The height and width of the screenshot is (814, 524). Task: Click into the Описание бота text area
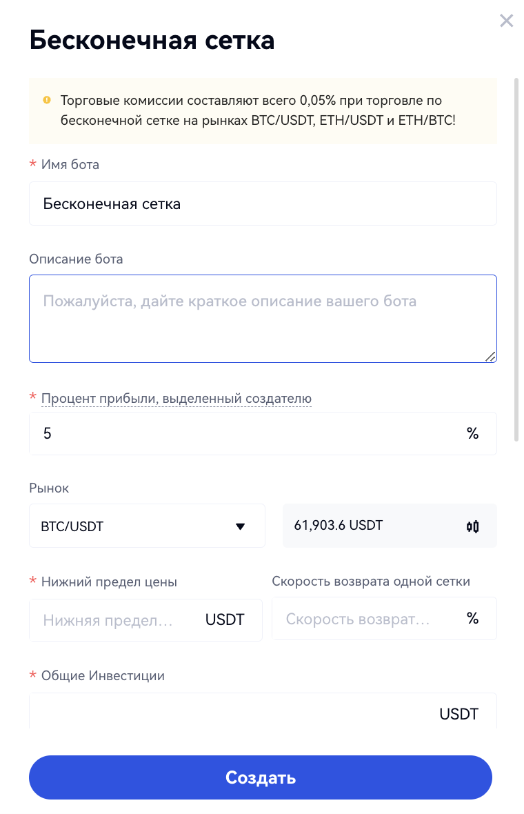pyautogui.click(x=262, y=319)
